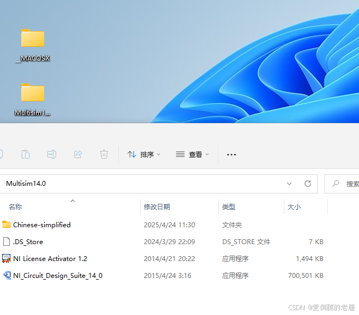Refresh the Multisim14.0 folder
Screen dimensions: 359x315
click(308, 184)
